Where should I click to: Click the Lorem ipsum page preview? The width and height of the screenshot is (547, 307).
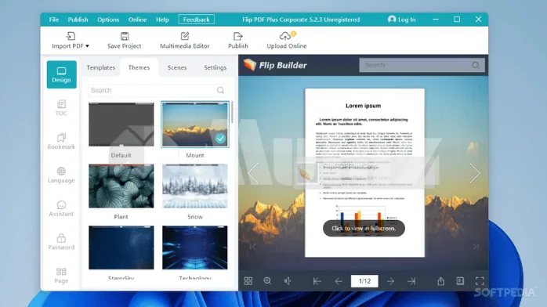coord(364,173)
